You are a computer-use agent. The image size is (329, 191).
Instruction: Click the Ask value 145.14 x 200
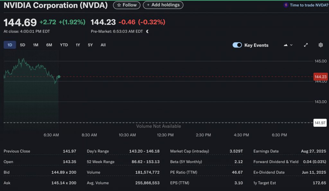click(64, 183)
